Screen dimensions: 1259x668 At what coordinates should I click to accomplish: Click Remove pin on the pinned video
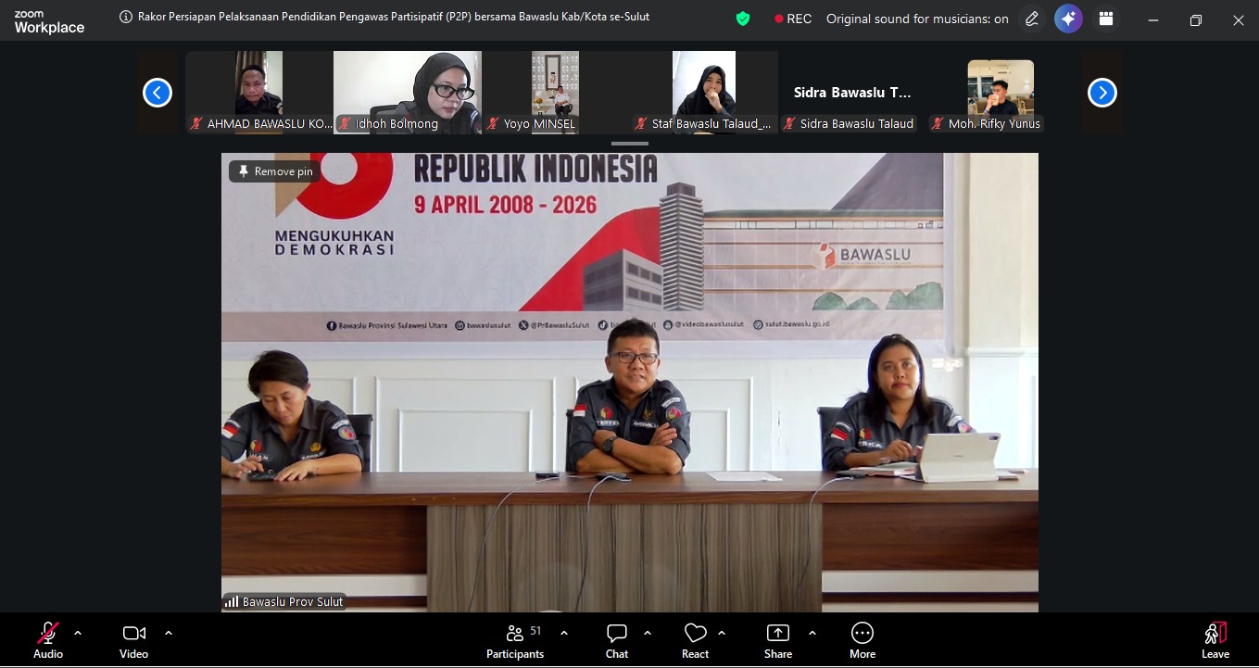pos(275,171)
